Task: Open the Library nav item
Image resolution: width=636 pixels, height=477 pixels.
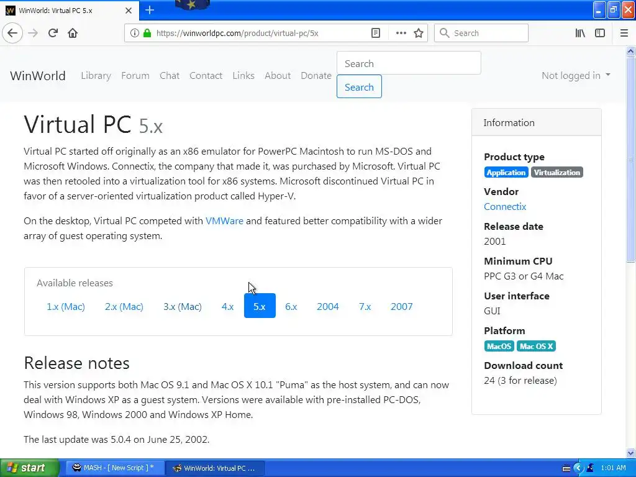Action: 96,75
